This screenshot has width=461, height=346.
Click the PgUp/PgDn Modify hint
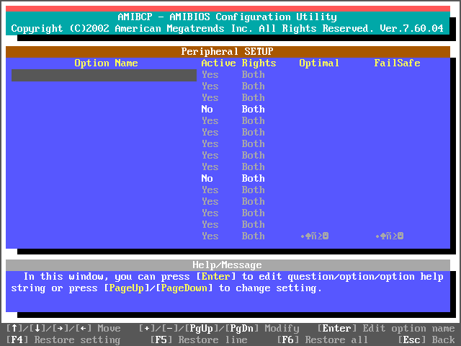coord(219,329)
